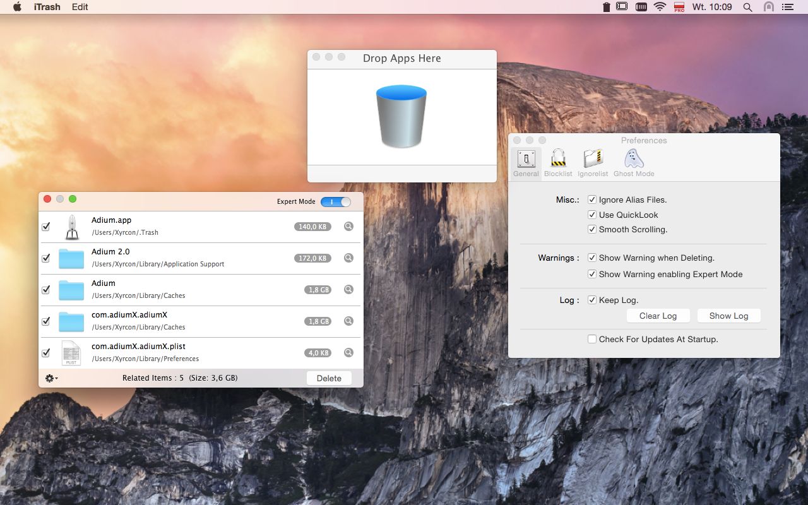The width and height of the screenshot is (808, 505).
Task: Toggle Use QuickLook checkbox
Action: 592,215
